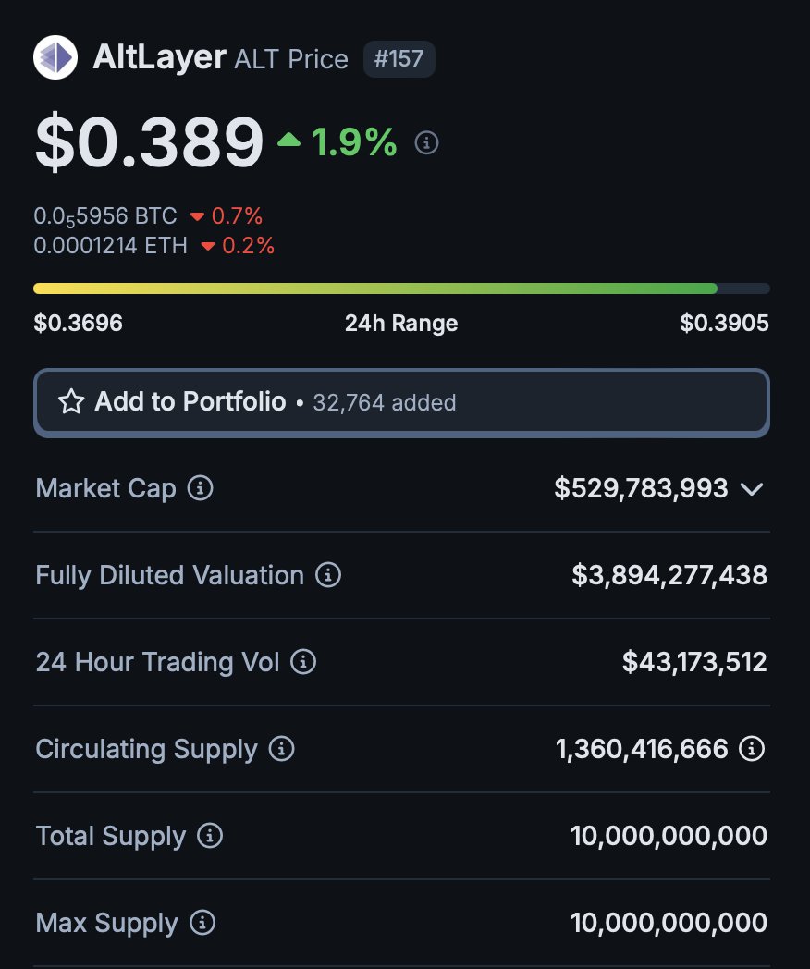Click the 0.0₅5956 BTC price

(x=105, y=216)
